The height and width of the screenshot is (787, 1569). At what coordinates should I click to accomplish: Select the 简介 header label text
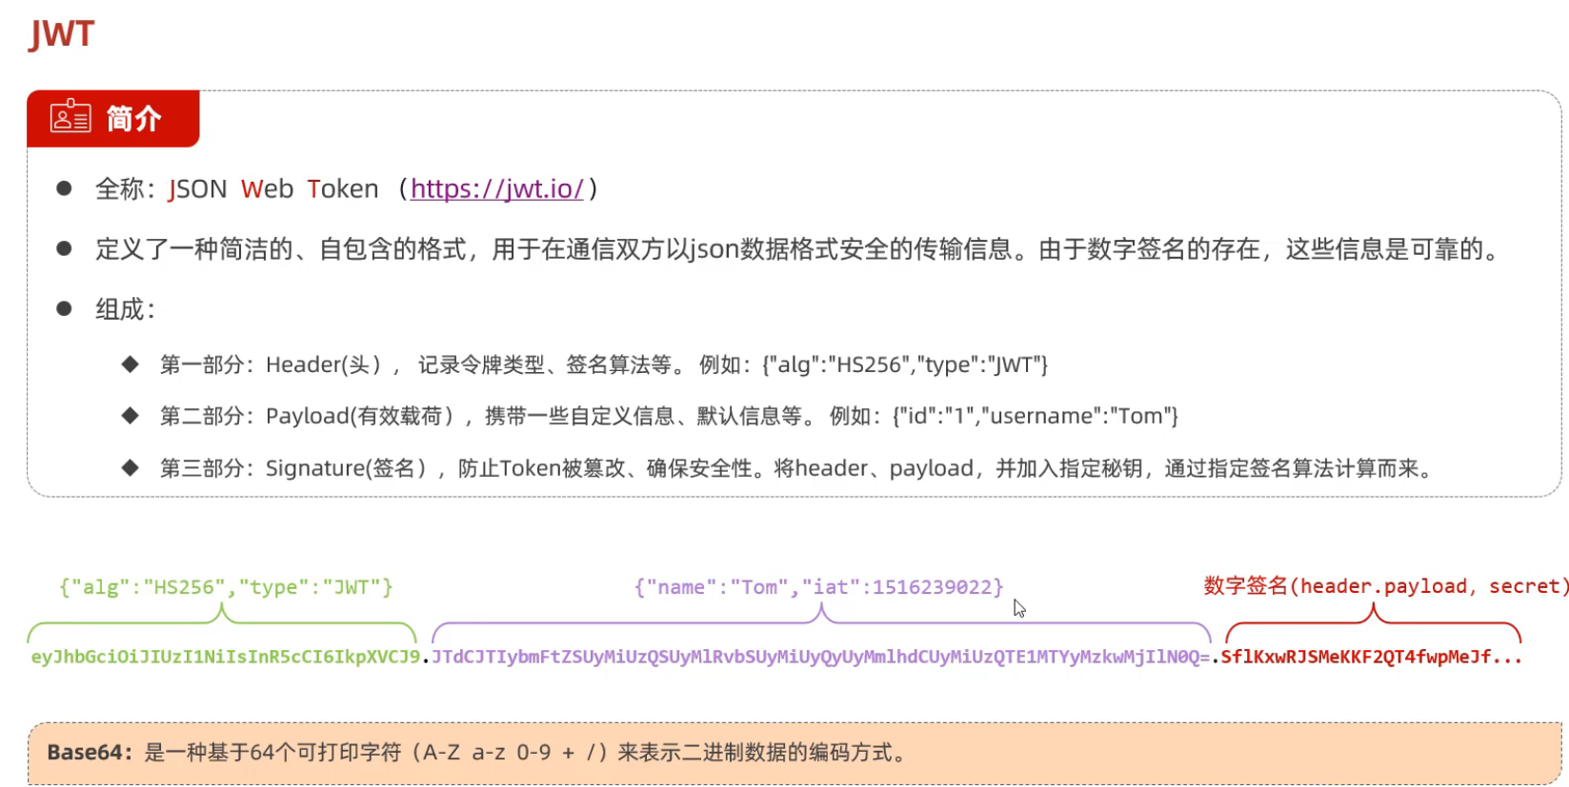(133, 119)
